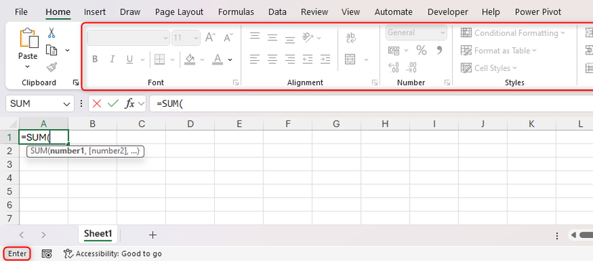Screen dimensions: 593x261
Task: Click the Insert Function fx icon
Action: (129, 104)
